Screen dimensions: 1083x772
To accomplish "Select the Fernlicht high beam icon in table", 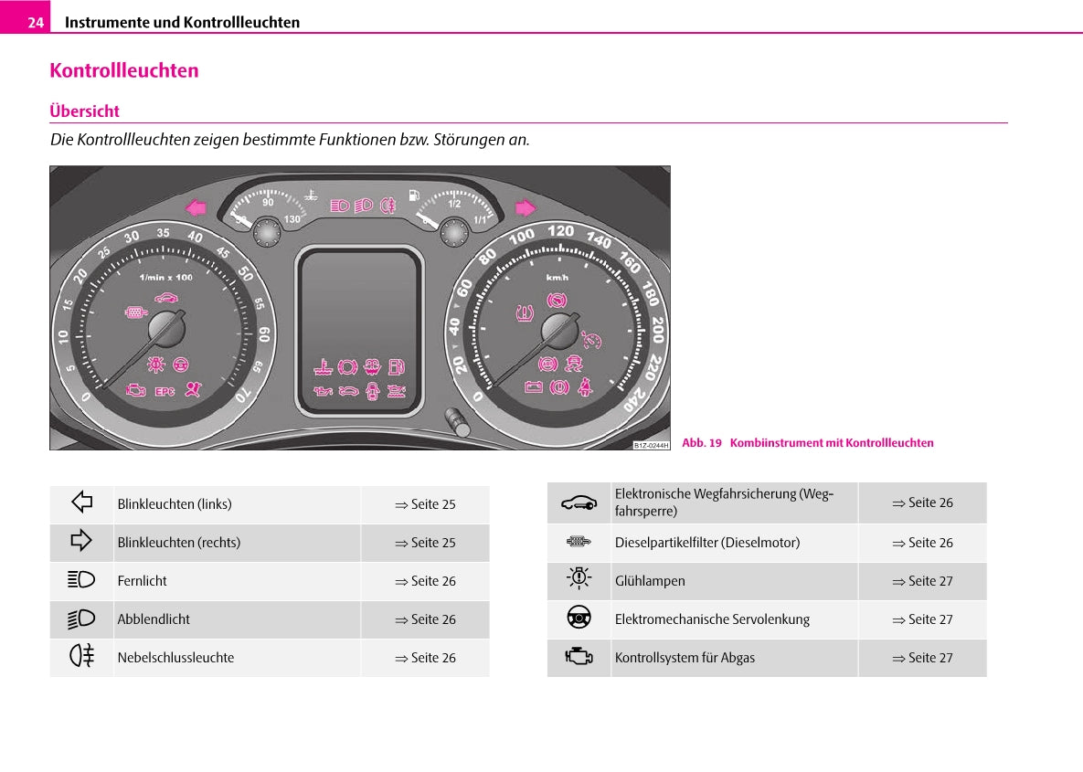I will coord(81,579).
